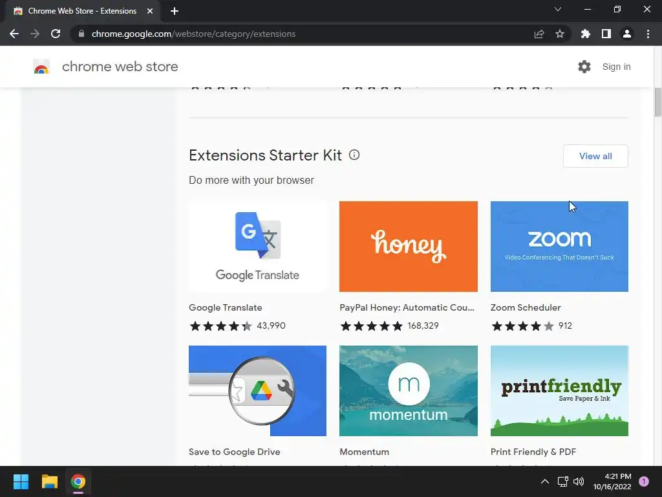662x497 pixels.
Task: View site info via lock icon
Action: tap(81, 34)
